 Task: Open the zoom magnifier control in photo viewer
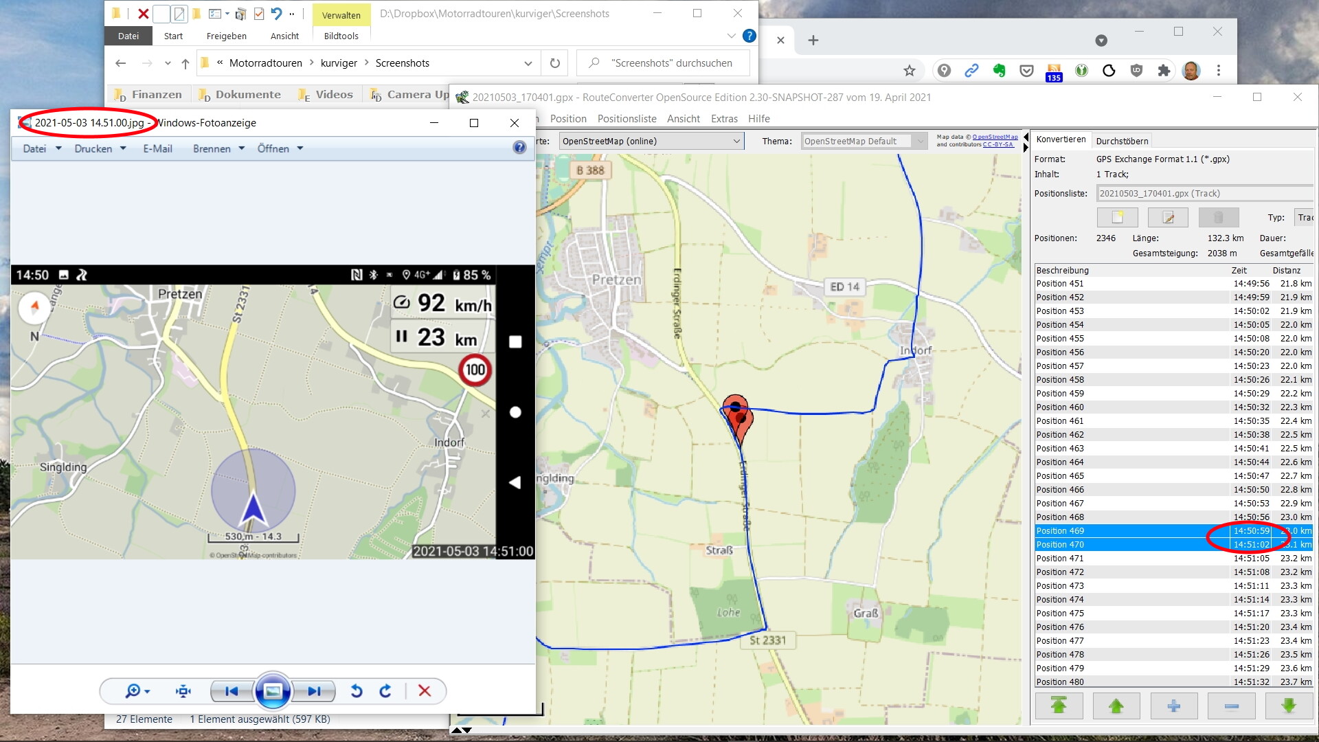(137, 691)
